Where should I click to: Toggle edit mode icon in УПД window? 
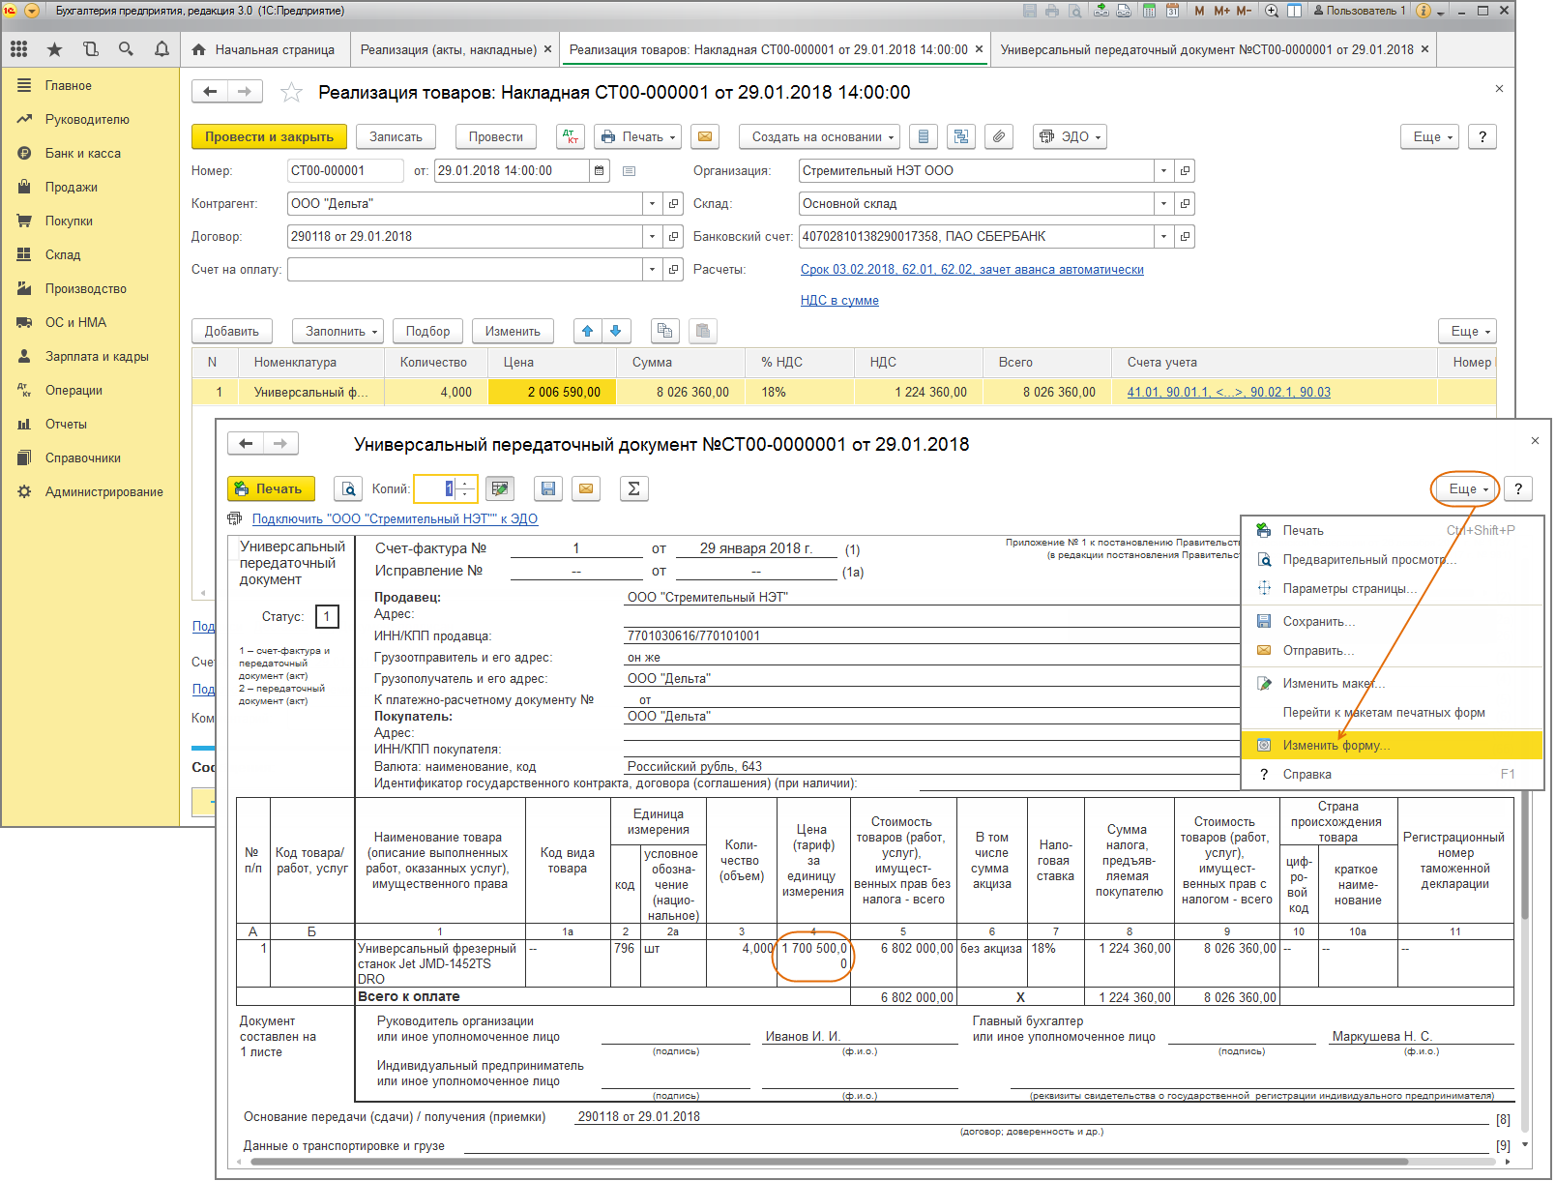500,489
